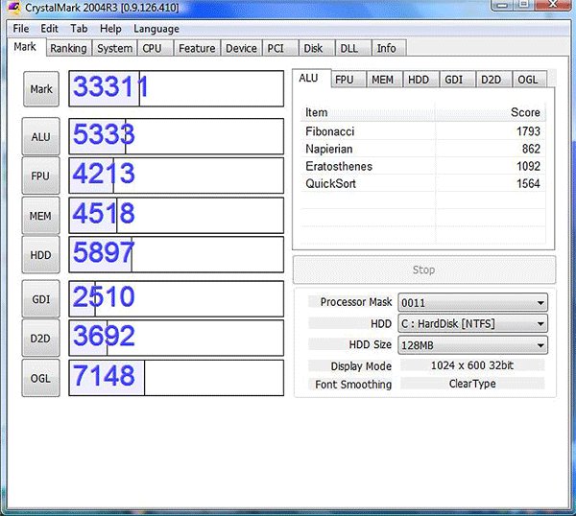
Task: Show the OGL results tab
Action: tap(530, 80)
